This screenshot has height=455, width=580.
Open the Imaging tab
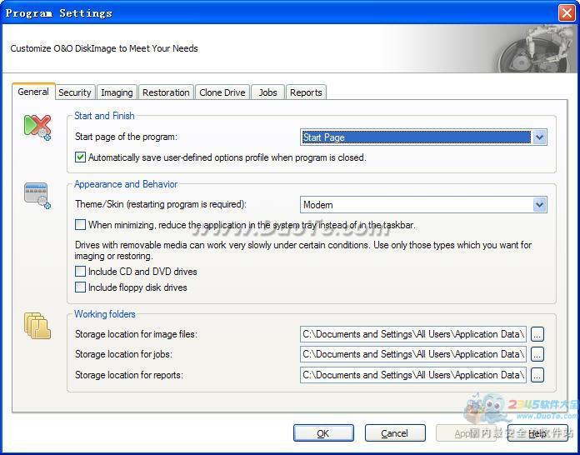[117, 92]
